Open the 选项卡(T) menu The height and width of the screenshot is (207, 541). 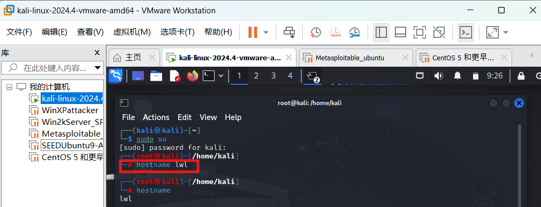point(177,33)
